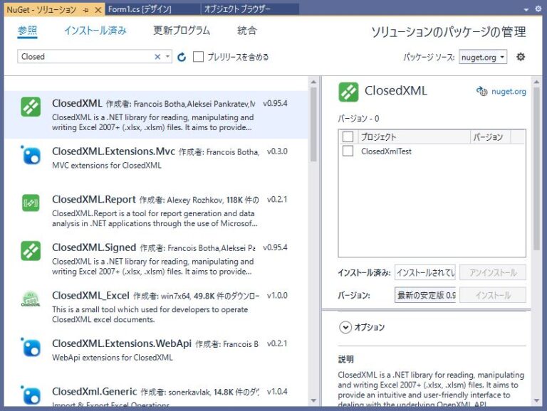Click the large ClosedXML icon in details pane
The height and width of the screenshot is (411, 547).
[348, 92]
